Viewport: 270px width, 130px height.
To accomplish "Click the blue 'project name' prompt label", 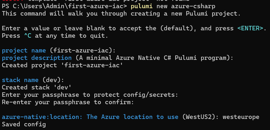I will (x=24, y=51).
